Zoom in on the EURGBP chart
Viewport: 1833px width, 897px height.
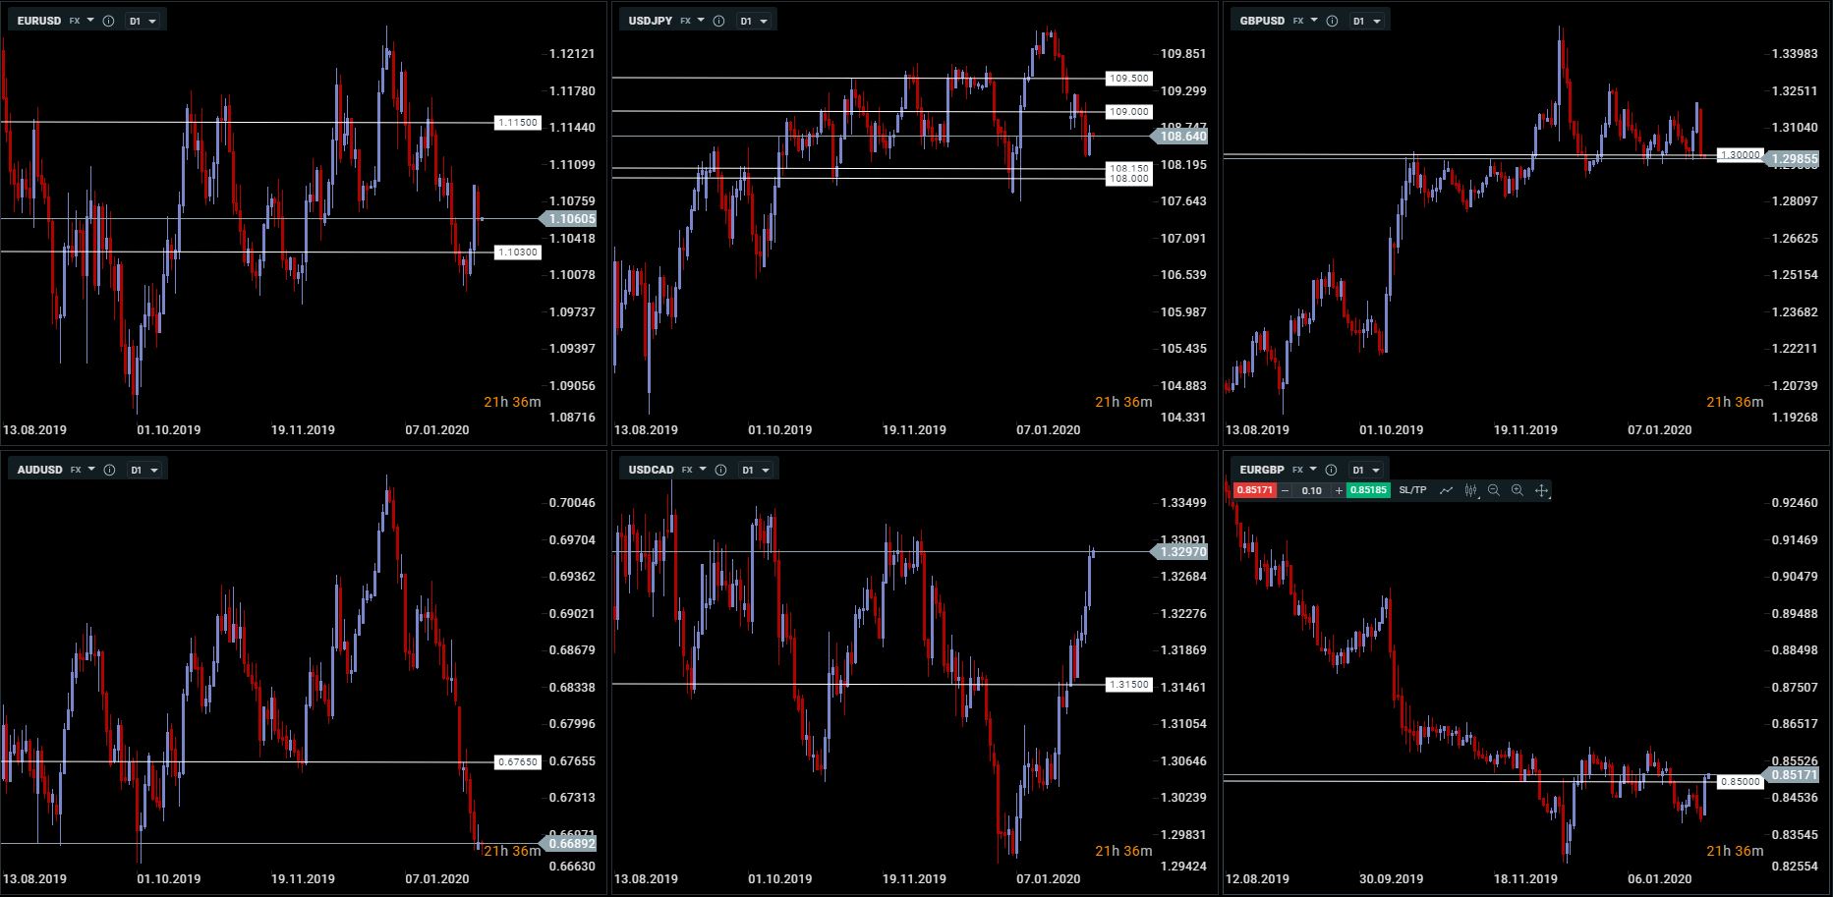pyautogui.click(x=1518, y=490)
